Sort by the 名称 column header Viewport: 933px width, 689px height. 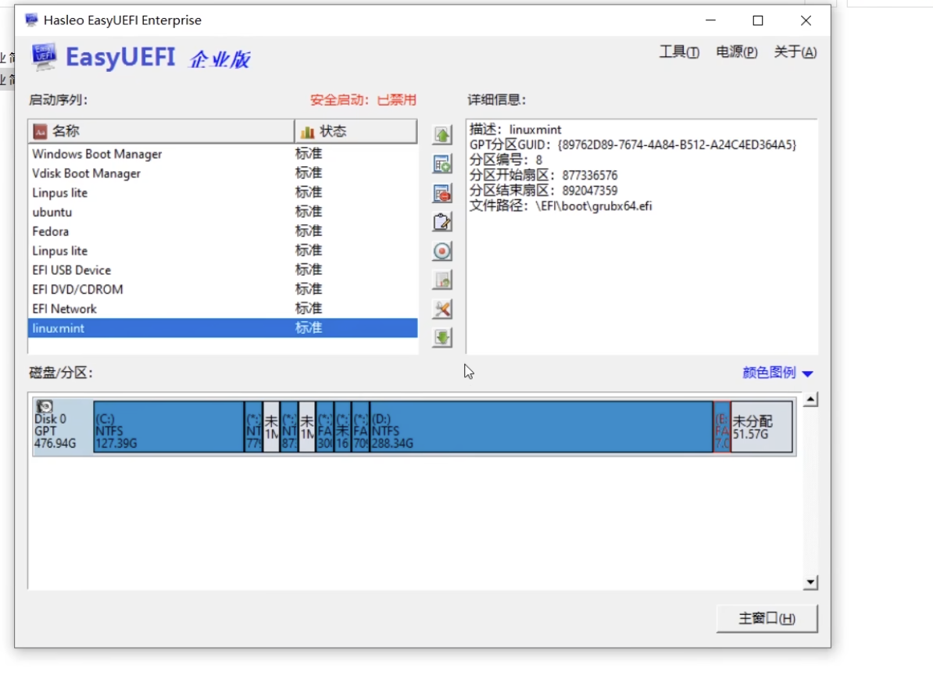click(161, 131)
